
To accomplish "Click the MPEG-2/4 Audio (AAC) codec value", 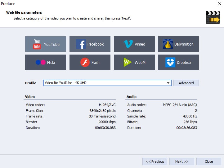I will pyautogui.click(x=180, y=105).
